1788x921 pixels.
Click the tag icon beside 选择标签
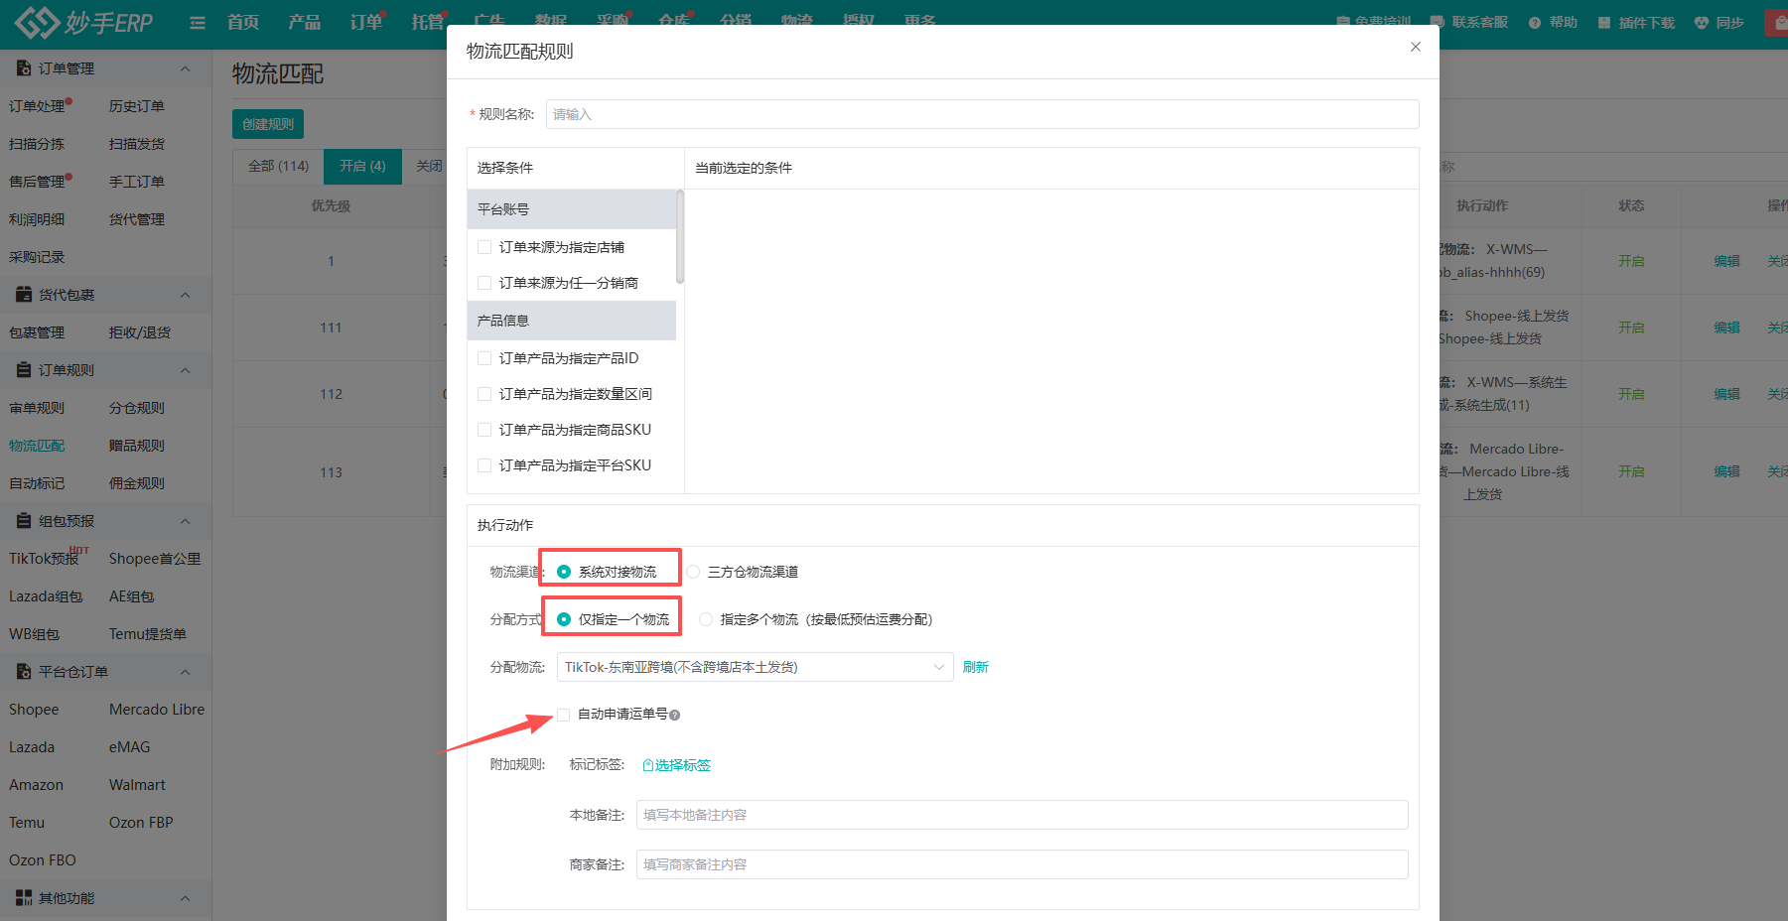pyautogui.click(x=647, y=765)
